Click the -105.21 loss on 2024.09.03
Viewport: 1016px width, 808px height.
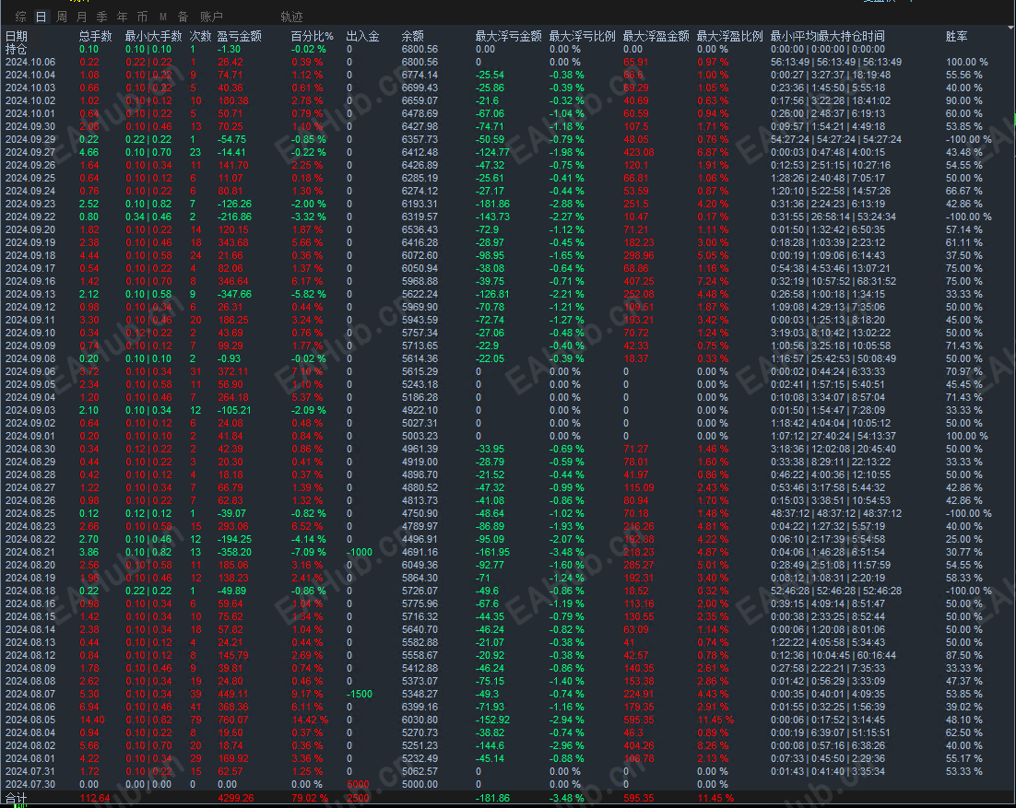point(234,411)
